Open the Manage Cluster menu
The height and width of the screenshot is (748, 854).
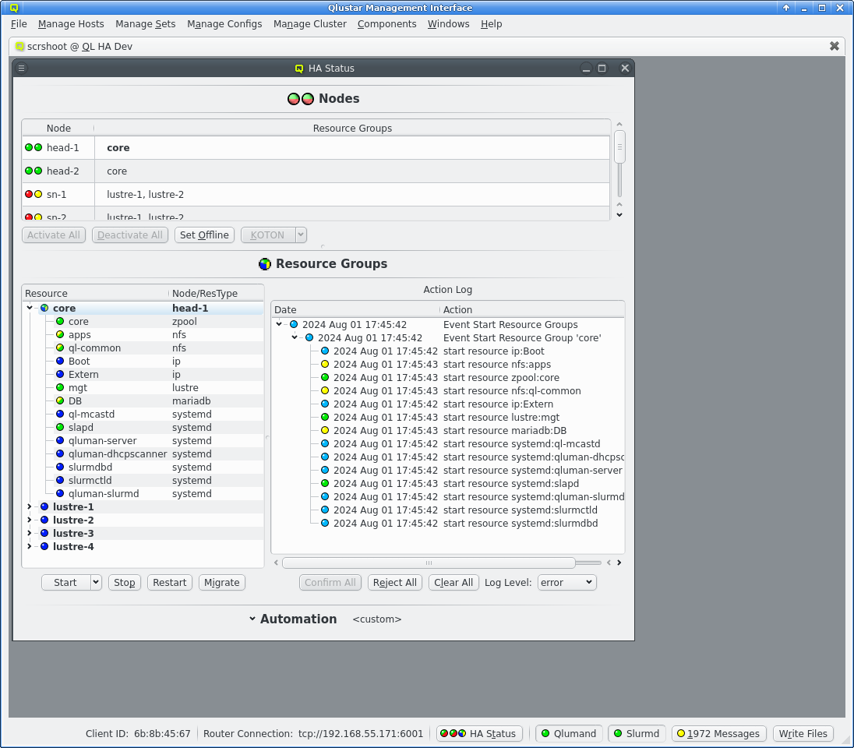coord(310,24)
